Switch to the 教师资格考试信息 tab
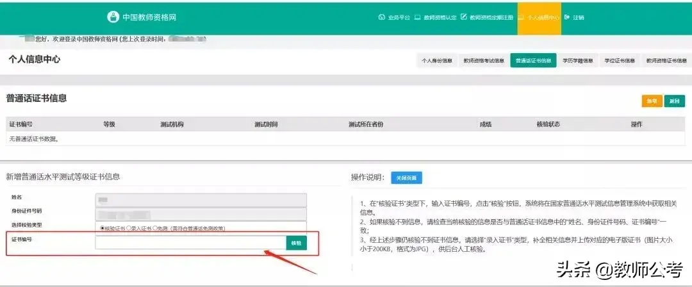692x287 pixels. tap(484, 60)
